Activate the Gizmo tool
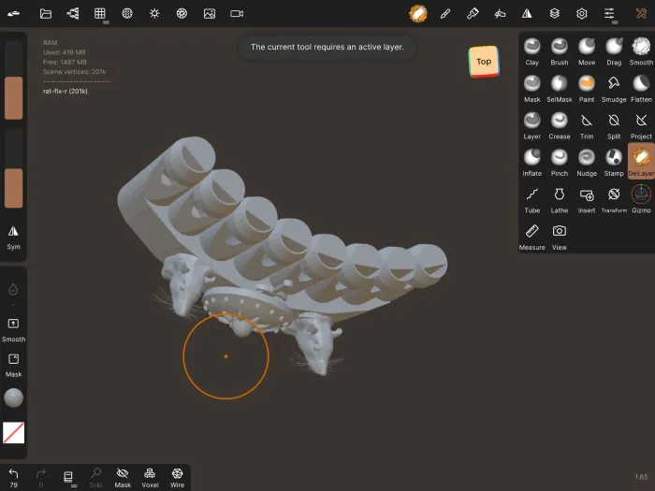Viewport: 655px width, 491px height. coord(641,199)
